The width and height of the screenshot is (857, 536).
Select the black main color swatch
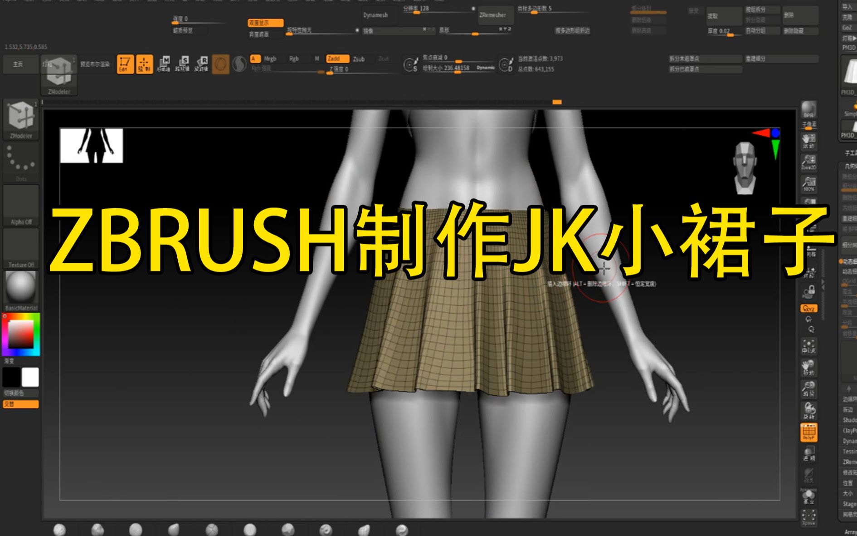(x=12, y=377)
